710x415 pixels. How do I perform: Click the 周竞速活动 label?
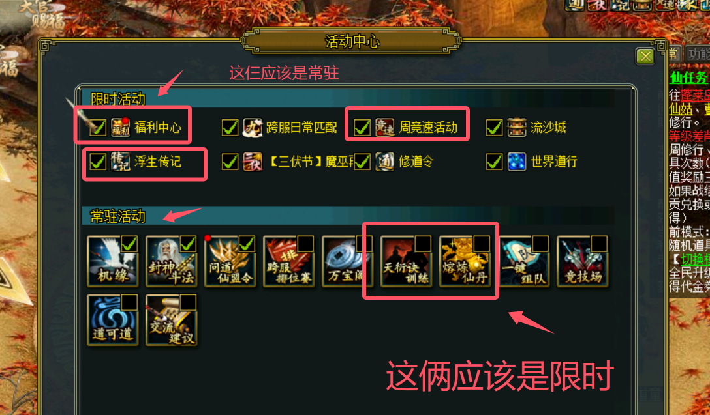click(x=428, y=128)
